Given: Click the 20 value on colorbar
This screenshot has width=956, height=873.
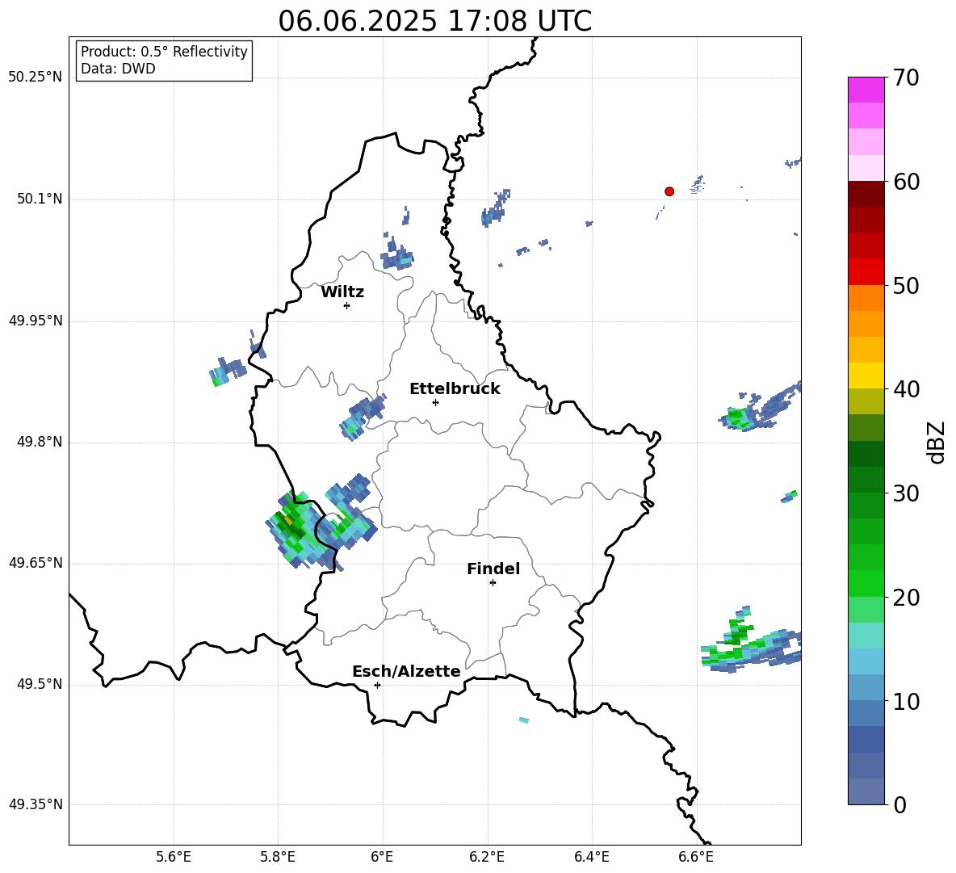Looking at the screenshot, I should click(906, 598).
